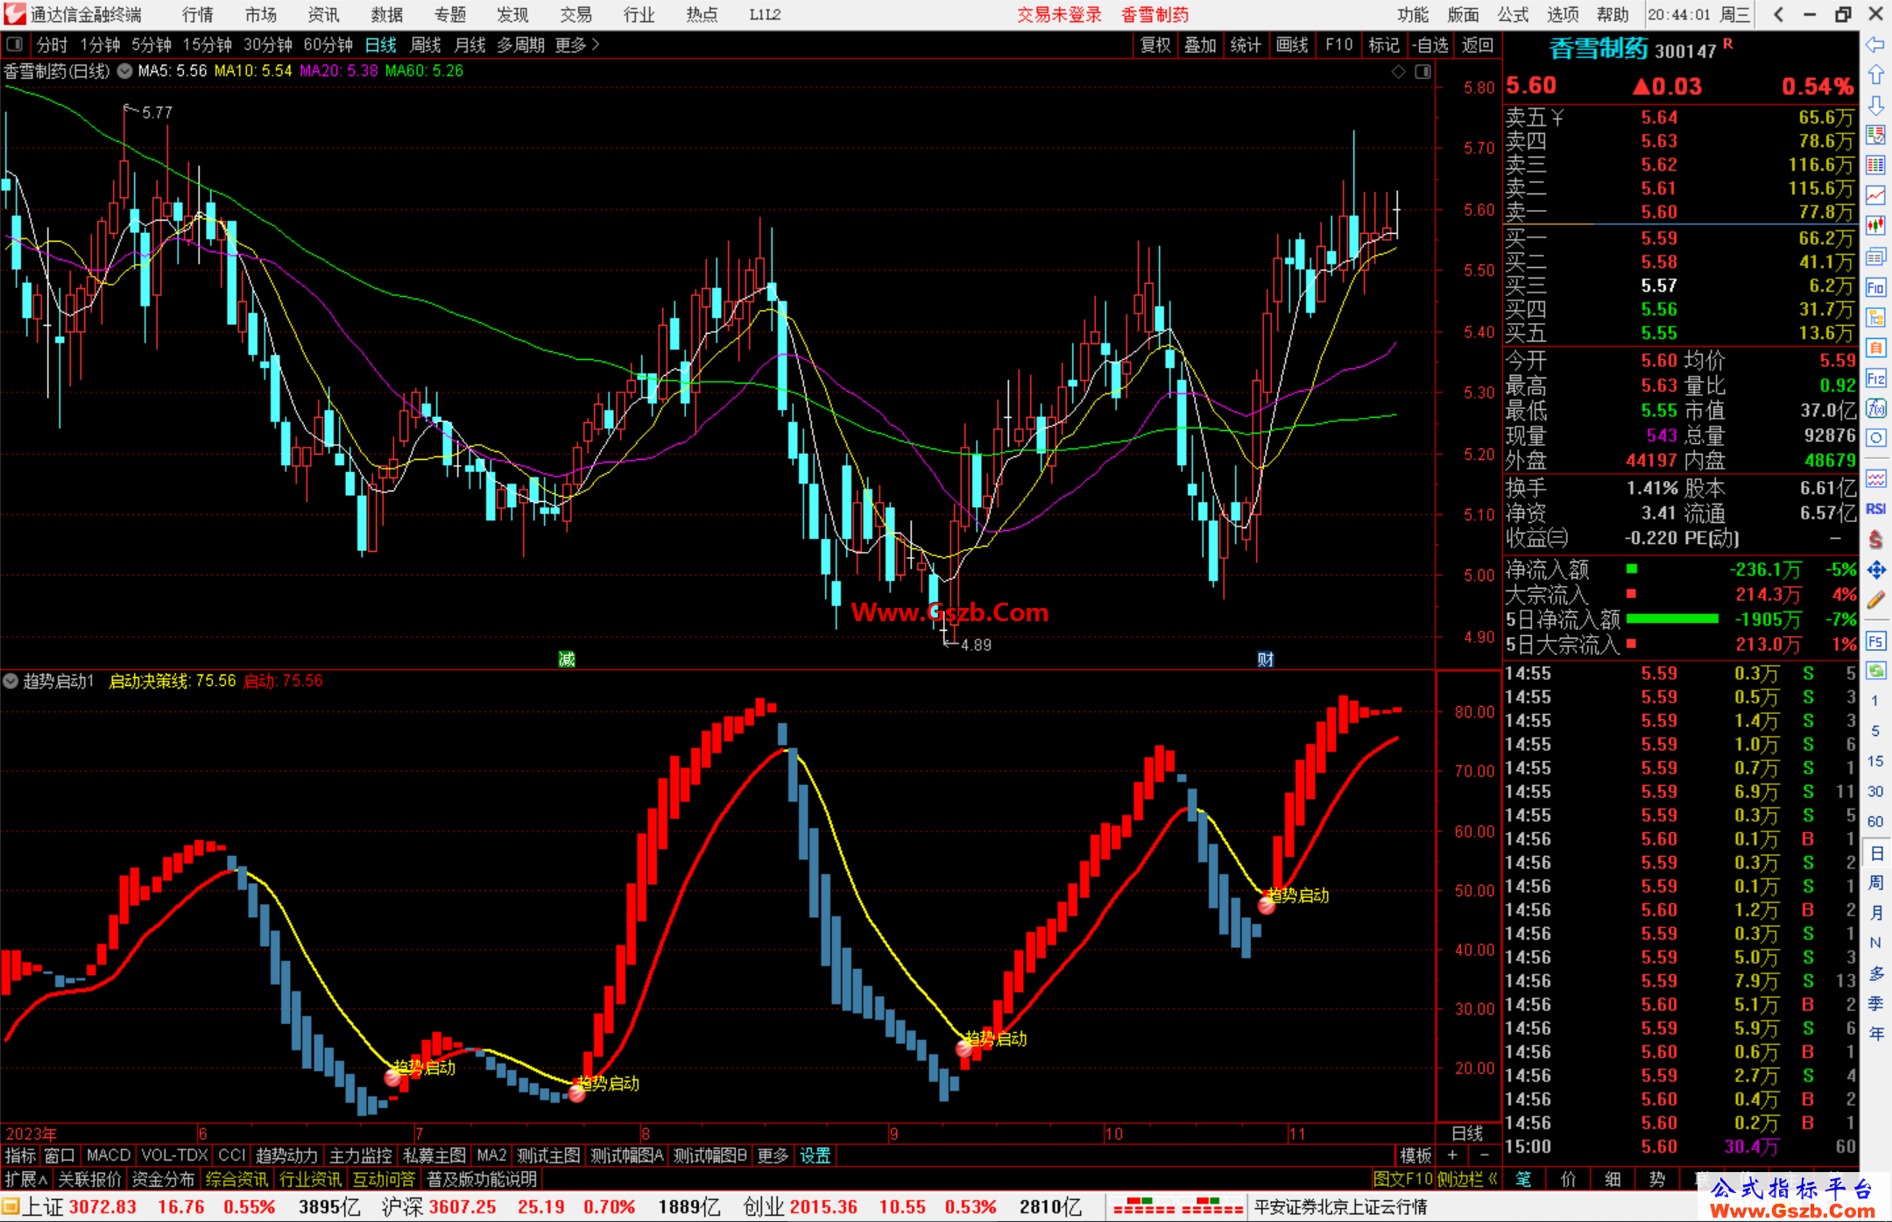Click the 财 marker on the chart timeline
1892x1222 pixels.
[1265, 660]
